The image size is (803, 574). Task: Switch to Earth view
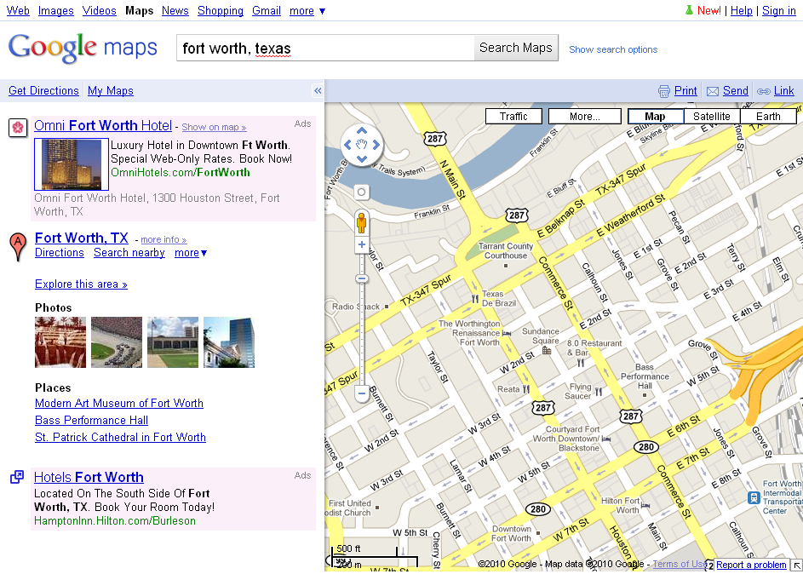(x=768, y=117)
